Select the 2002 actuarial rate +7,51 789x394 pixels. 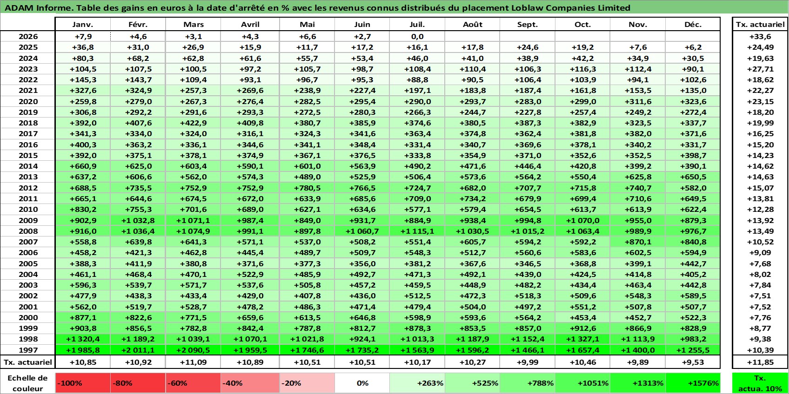click(x=760, y=296)
